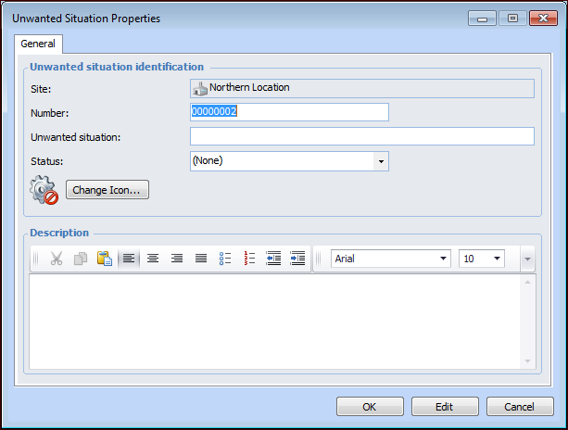Viewport: 568px width, 430px height.
Task: Click the Edit button
Action: point(445,407)
